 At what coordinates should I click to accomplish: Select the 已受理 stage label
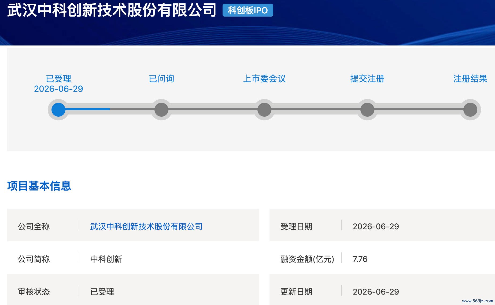[58, 79]
